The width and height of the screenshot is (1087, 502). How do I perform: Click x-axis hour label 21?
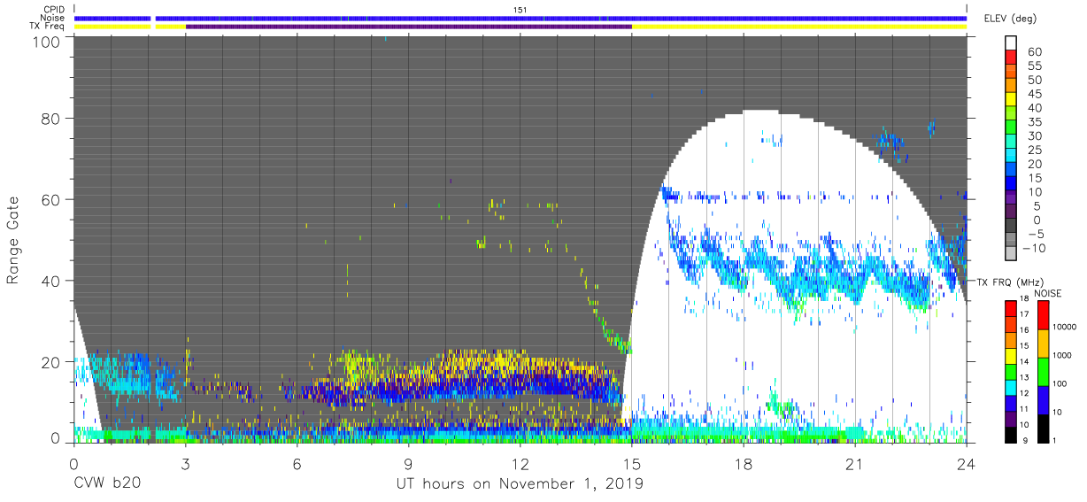point(855,463)
